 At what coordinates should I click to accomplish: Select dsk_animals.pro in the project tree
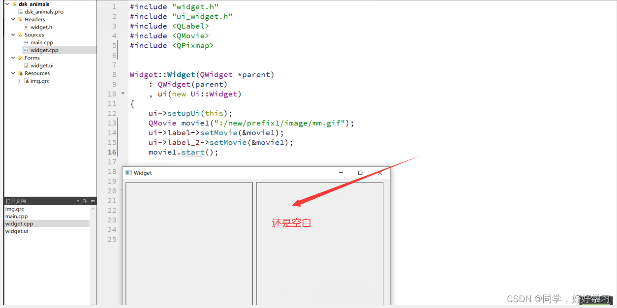point(44,11)
